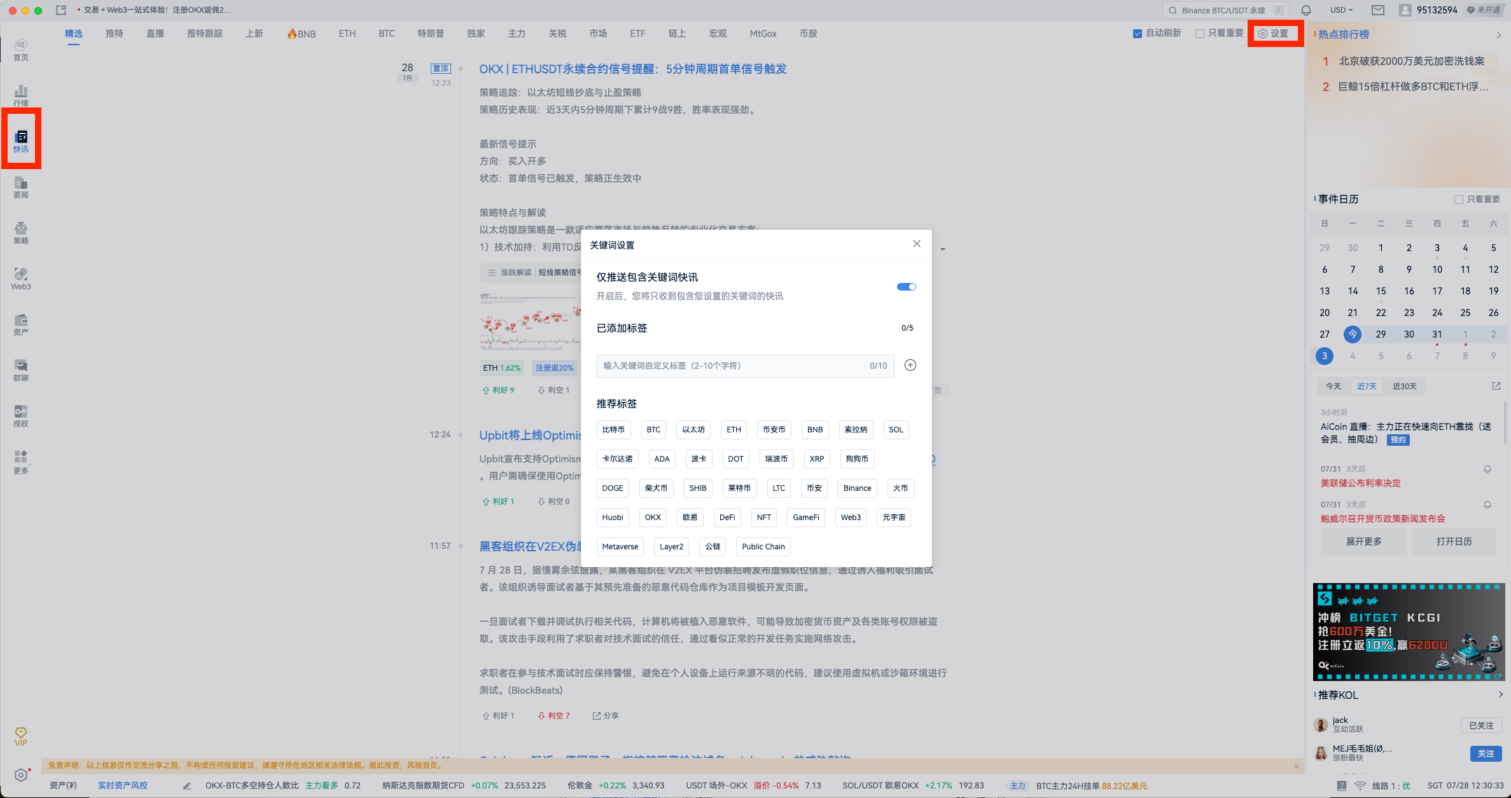
Task: Switch to the BNB tab
Action: tap(301, 34)
